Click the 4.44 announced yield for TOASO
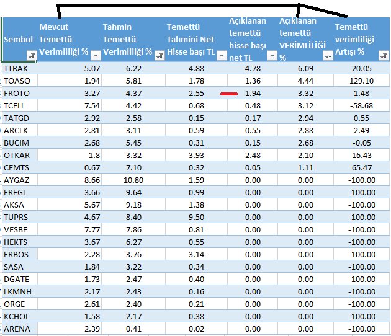This screenshot has height=336, width=391. click(305, 81)
